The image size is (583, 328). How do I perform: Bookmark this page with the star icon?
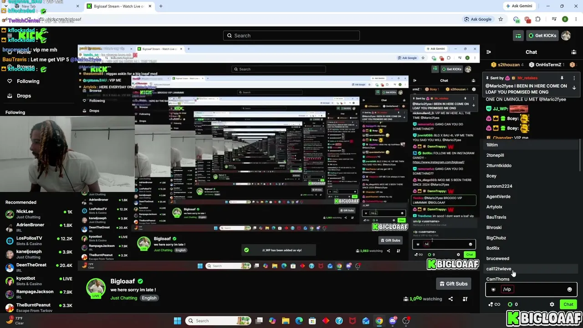[x=501, y=19]
